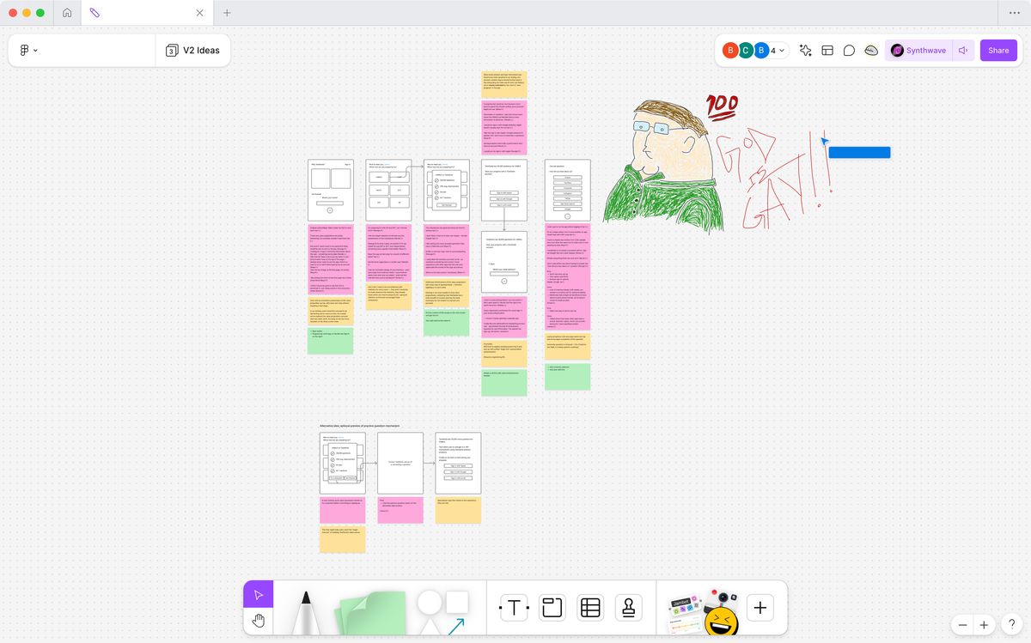Toggle the music volume speaker

[x=964, y=51]
